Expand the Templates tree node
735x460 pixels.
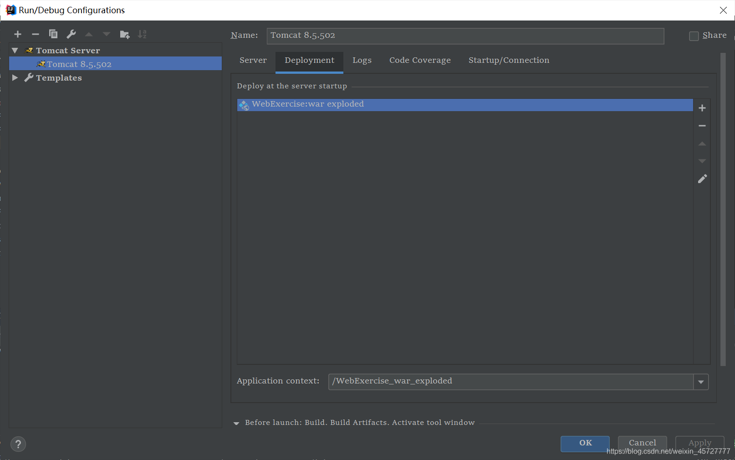coord(15,77)
